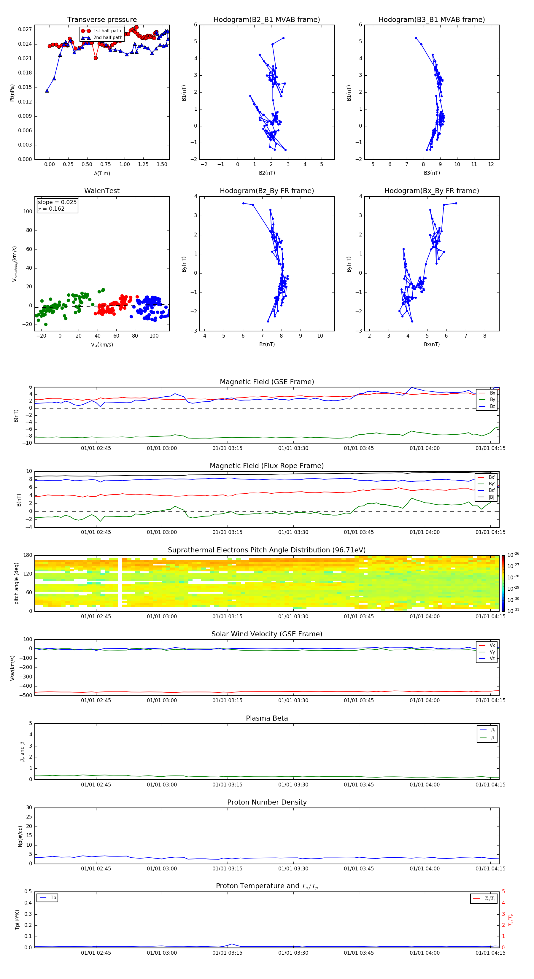Click 'Hodogram(Bz_By FR frame)' title
The width and height of the screenshot is (534, 979).
[x=267, y=191]
